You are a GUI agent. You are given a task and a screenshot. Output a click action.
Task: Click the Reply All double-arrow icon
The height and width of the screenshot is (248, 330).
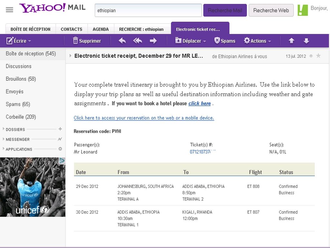138,41
